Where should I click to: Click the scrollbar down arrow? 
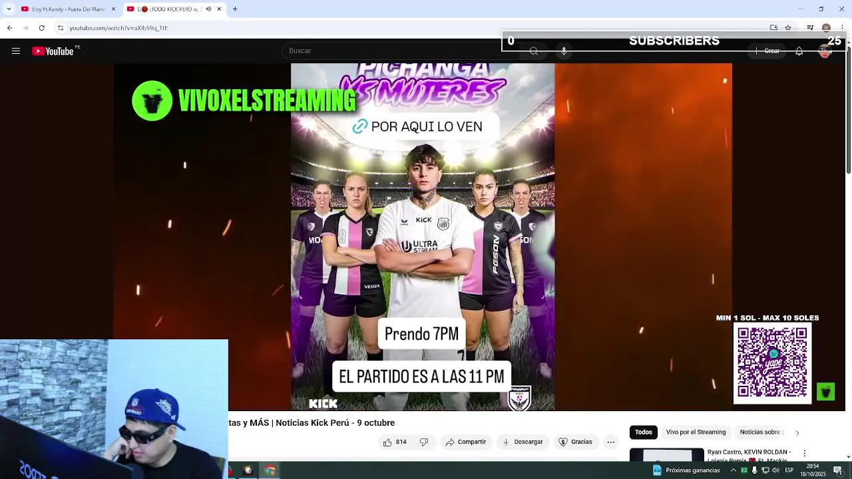(x=848, y=458)
